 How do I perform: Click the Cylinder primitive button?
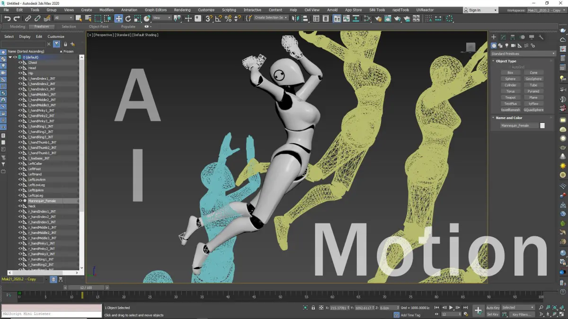(x=510, y=85)
